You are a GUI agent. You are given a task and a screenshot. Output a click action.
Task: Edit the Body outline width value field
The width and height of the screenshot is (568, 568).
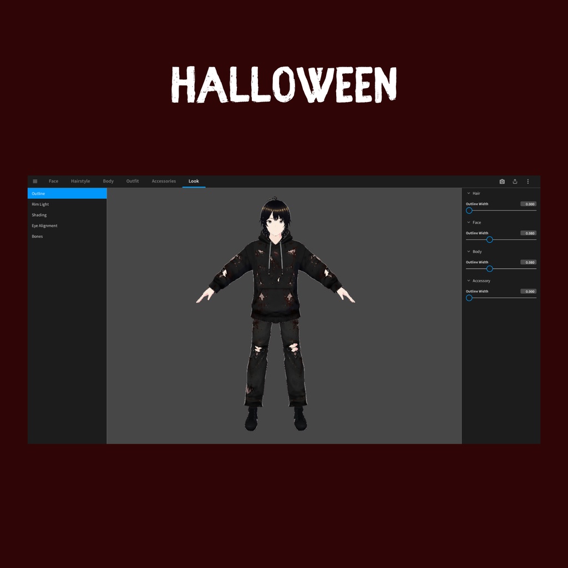(x=529, y=262)
